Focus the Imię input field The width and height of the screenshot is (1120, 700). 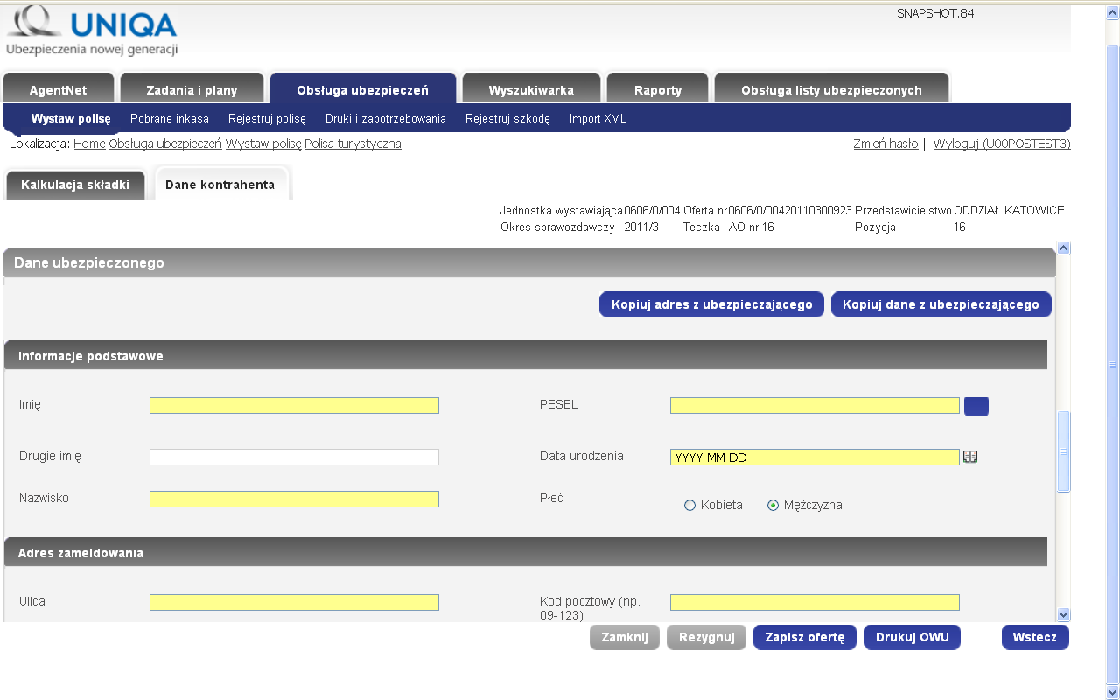(294, 406)
